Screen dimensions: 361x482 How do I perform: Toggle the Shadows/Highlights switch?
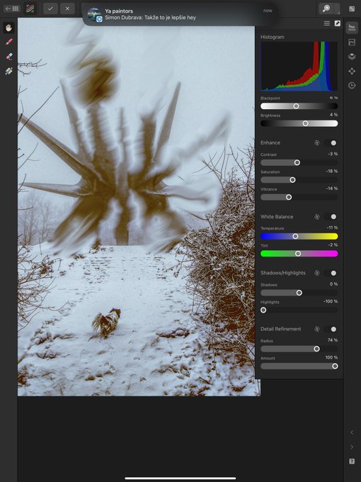(x=331, y=273)
